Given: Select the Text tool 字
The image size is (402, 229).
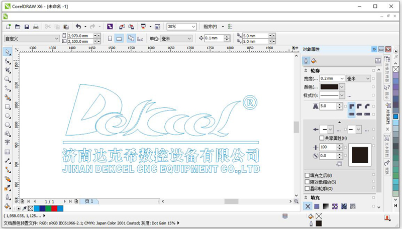Looking at the screenshot, I should tap(8, 142).
